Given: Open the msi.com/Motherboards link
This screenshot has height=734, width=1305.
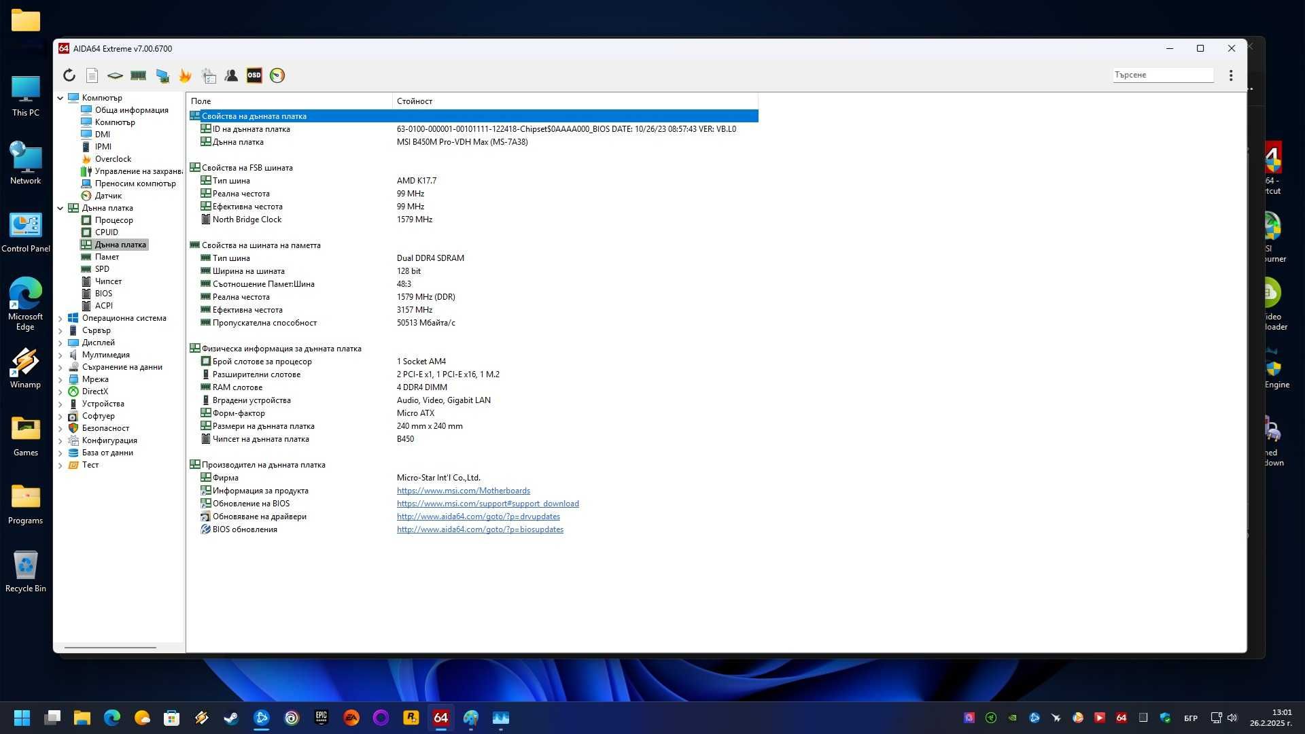Looking at the screenshot, I should coord(463,491).
